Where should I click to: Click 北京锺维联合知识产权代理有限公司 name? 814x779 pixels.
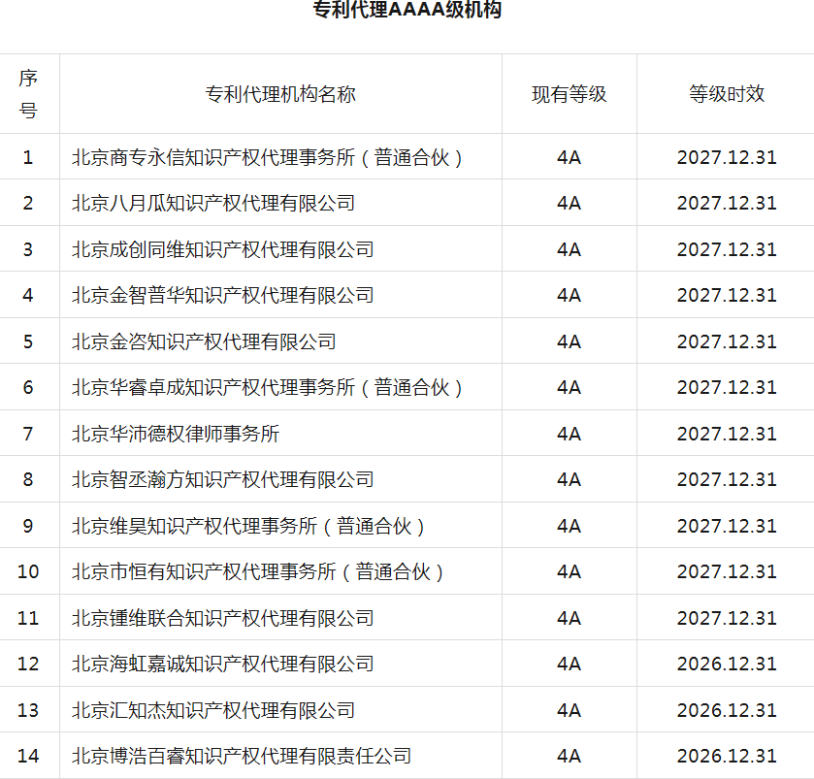point(222,618)
